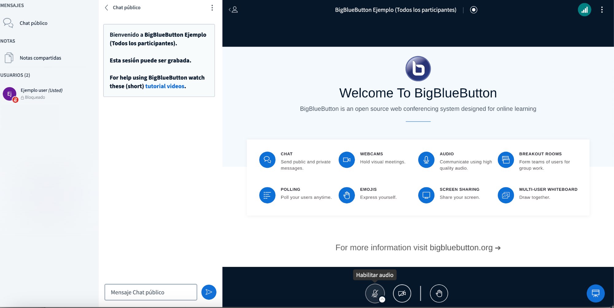This screenshot has width=614, height=308.
Task: Click the NOTAS section heading
Action: 8,41
